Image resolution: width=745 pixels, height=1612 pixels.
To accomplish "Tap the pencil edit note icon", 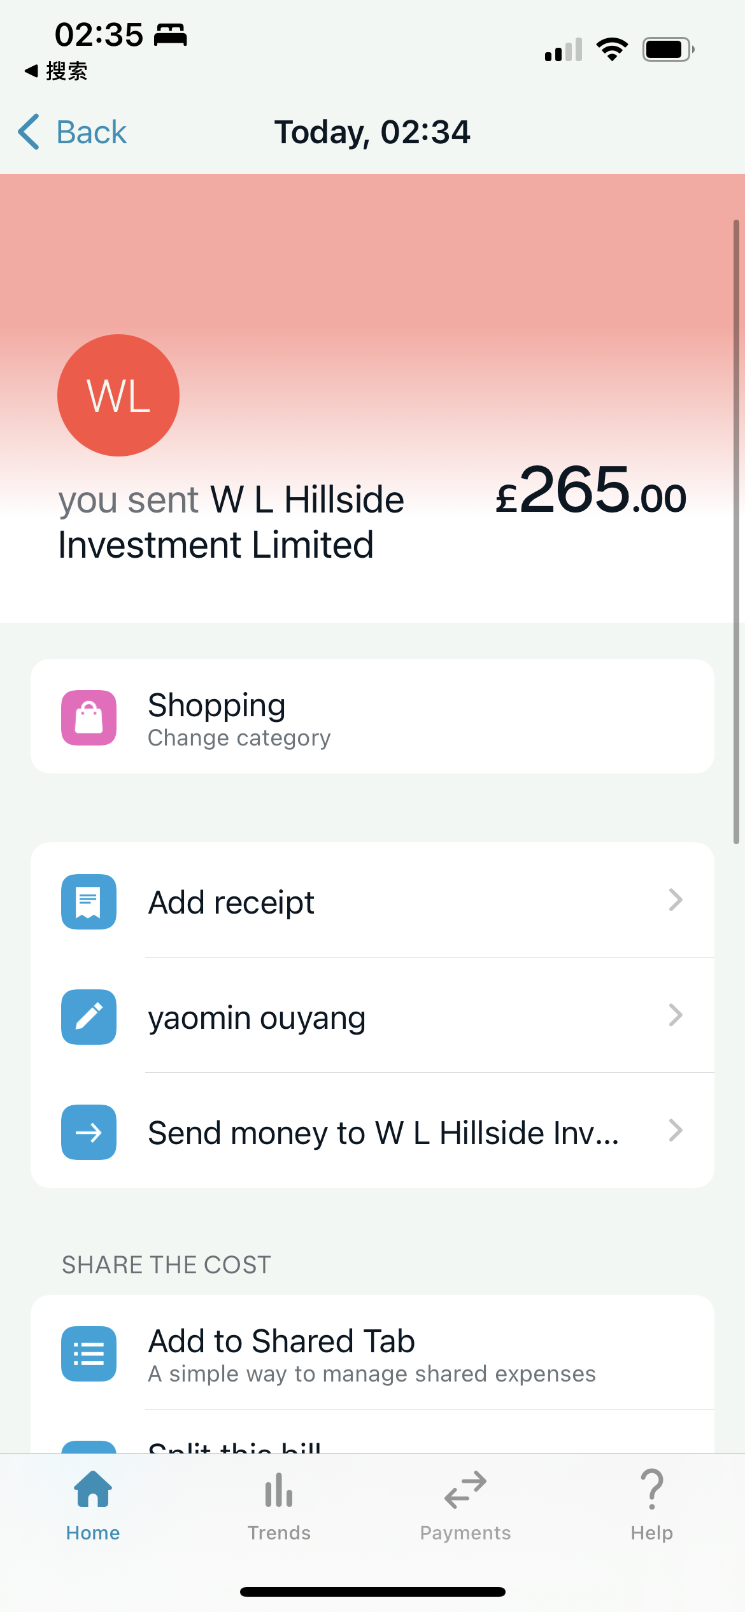I will (x=89, y=1017).
